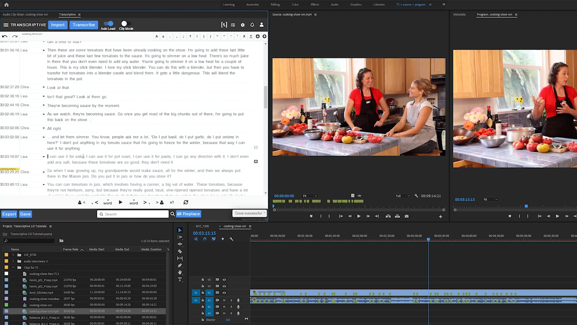577x325 pixels.
Task: Open Transcriptive account profile icon
Action: pos(261,25)
